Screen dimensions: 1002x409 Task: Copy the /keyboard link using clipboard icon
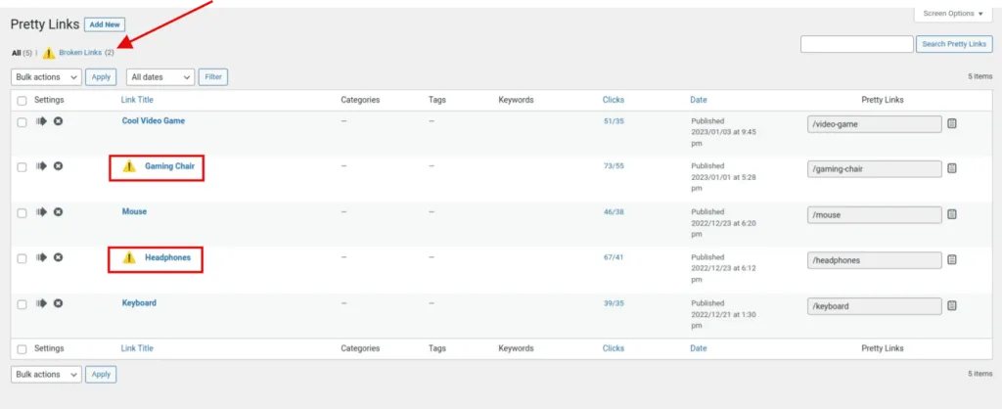[x=951, y=306]
